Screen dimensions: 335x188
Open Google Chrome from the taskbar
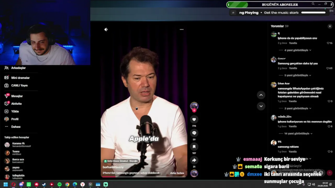point(67,184)
